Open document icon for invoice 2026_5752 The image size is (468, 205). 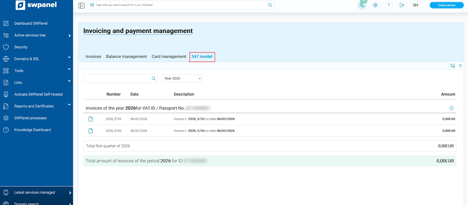(91, 119)
